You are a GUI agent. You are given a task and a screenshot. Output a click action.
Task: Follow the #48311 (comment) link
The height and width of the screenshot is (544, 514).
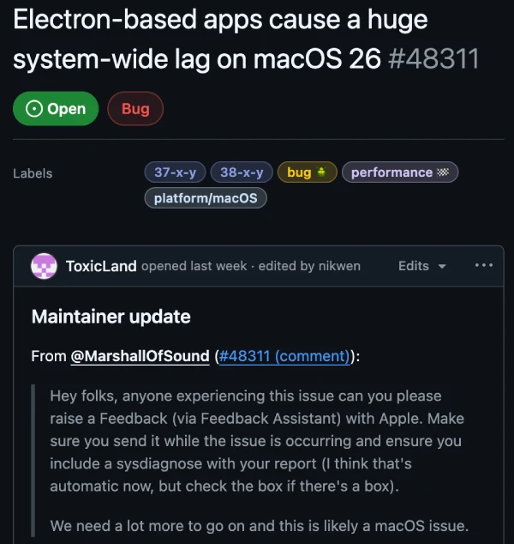pos(284,356)
